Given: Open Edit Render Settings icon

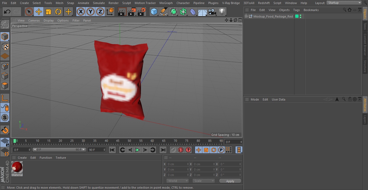Looking at the screenshot, I should (x=142, y=12).
